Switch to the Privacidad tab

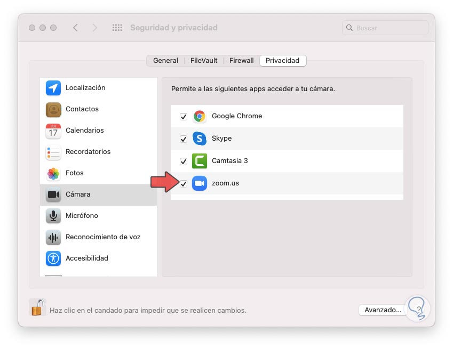(x=282, y=60)
